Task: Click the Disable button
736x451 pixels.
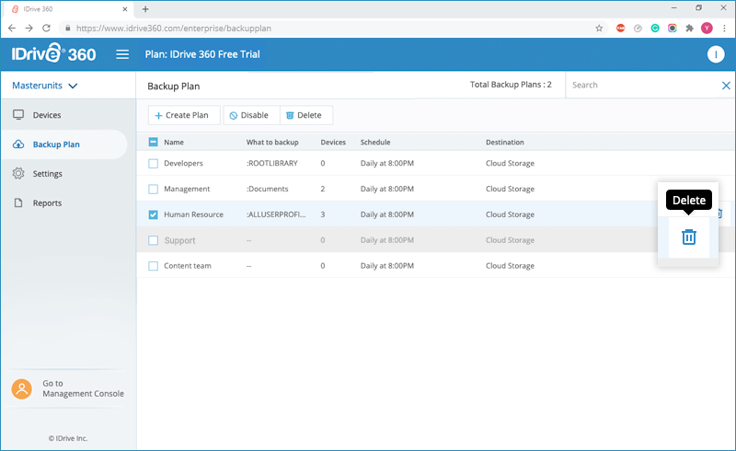Action: 251,115
